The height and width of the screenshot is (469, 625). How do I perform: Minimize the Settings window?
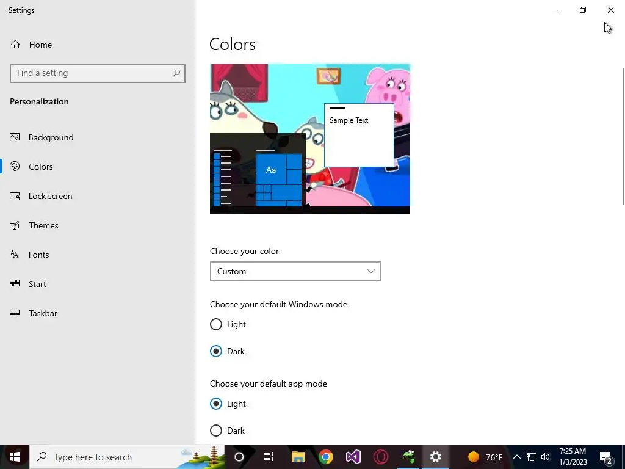(555, 10)
